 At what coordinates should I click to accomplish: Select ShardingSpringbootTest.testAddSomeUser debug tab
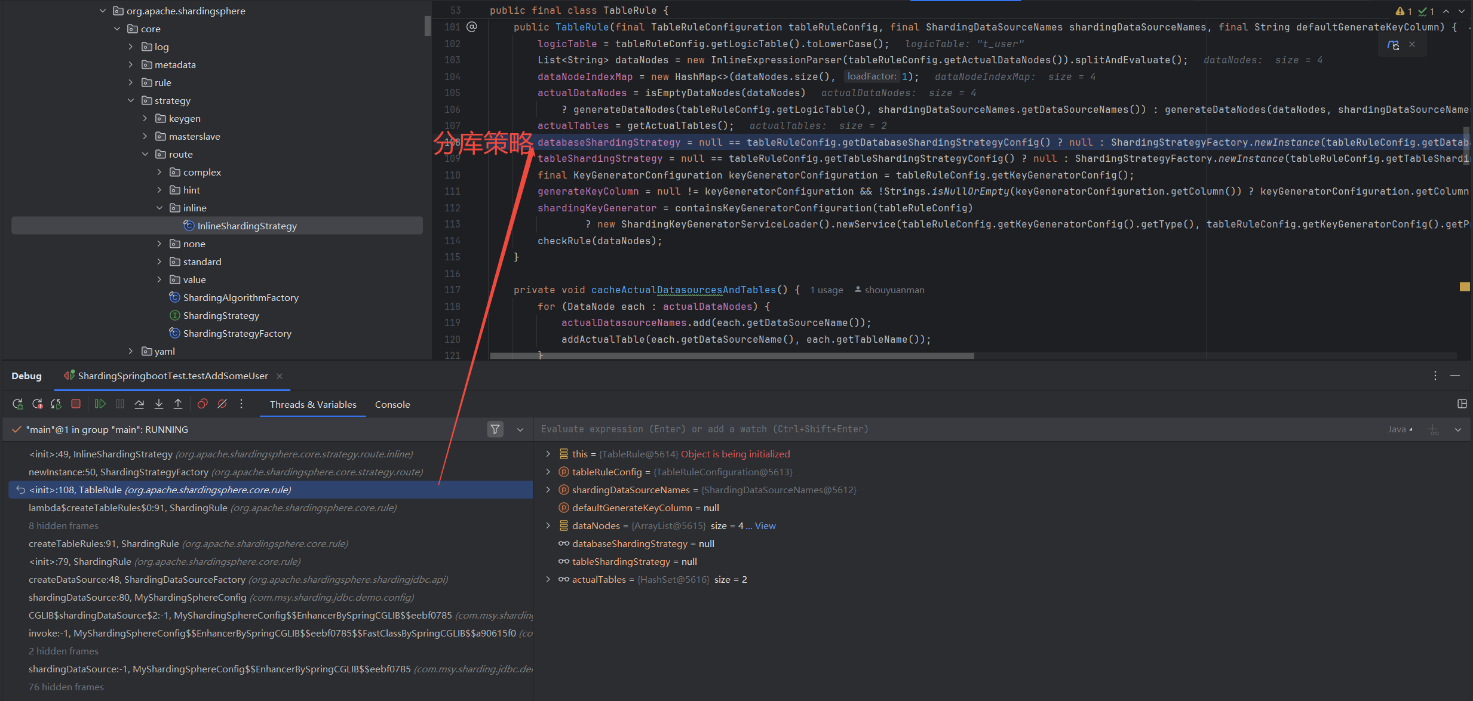(x=173, y=376)
